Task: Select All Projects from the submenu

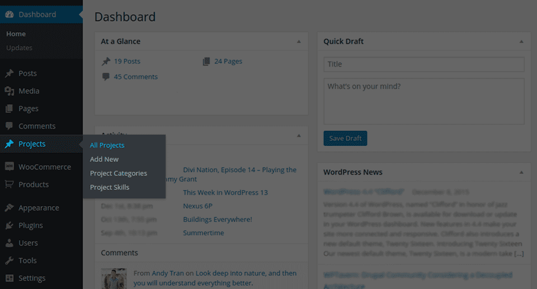Action: point(107,145)
